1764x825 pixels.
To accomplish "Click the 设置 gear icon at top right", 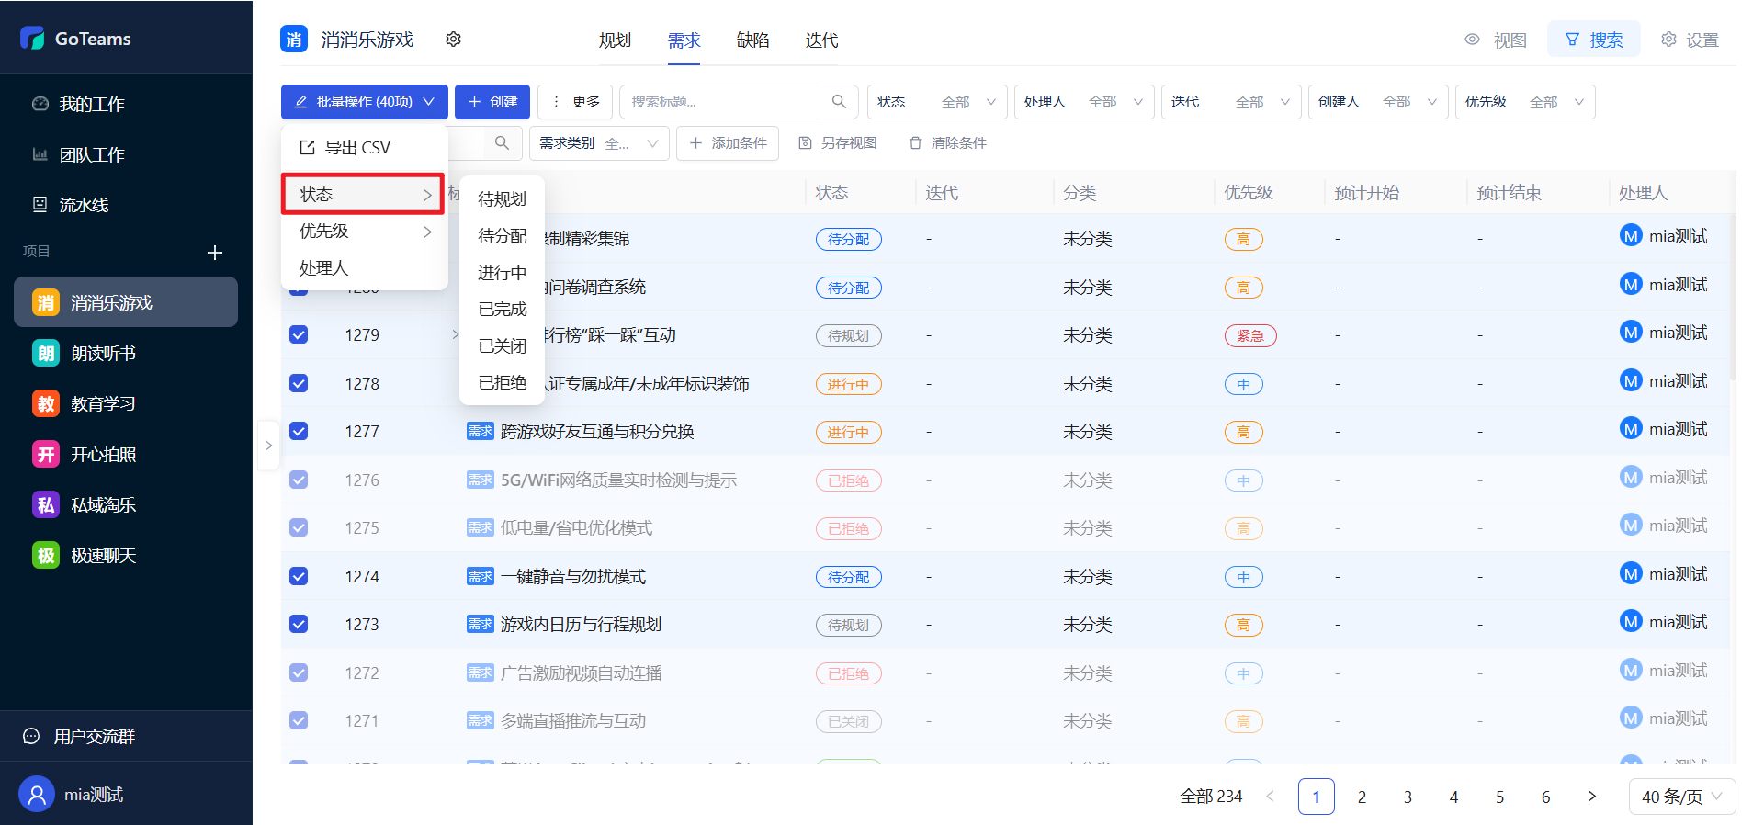I will (x=1668, y=40).
